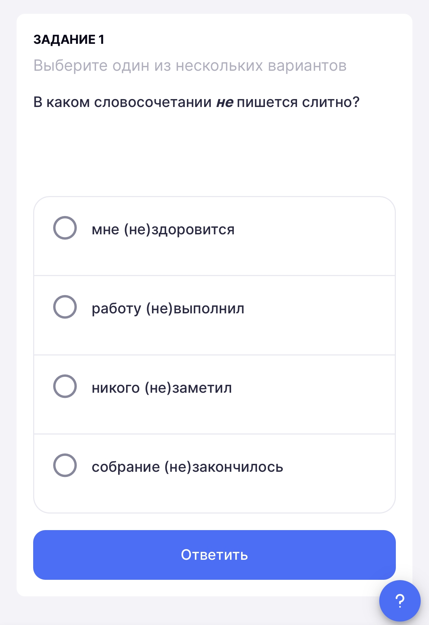
Task: Click the question text about словосочетании
Action: (197, 102)
